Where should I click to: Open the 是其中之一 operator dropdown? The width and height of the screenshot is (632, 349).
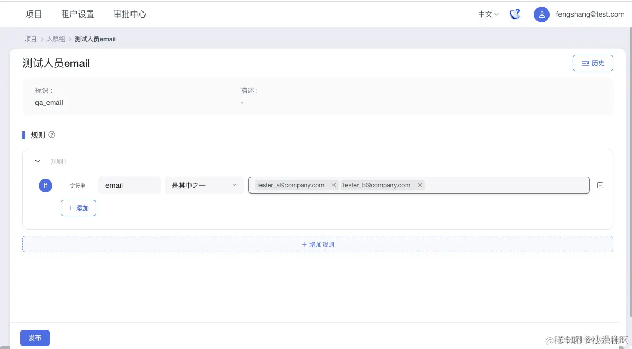click(x=205, y=185)
